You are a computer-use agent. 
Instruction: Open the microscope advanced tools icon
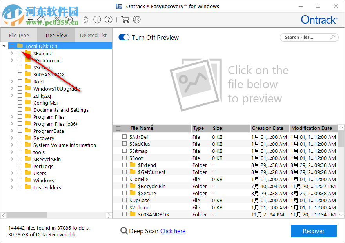click(85, 20)
